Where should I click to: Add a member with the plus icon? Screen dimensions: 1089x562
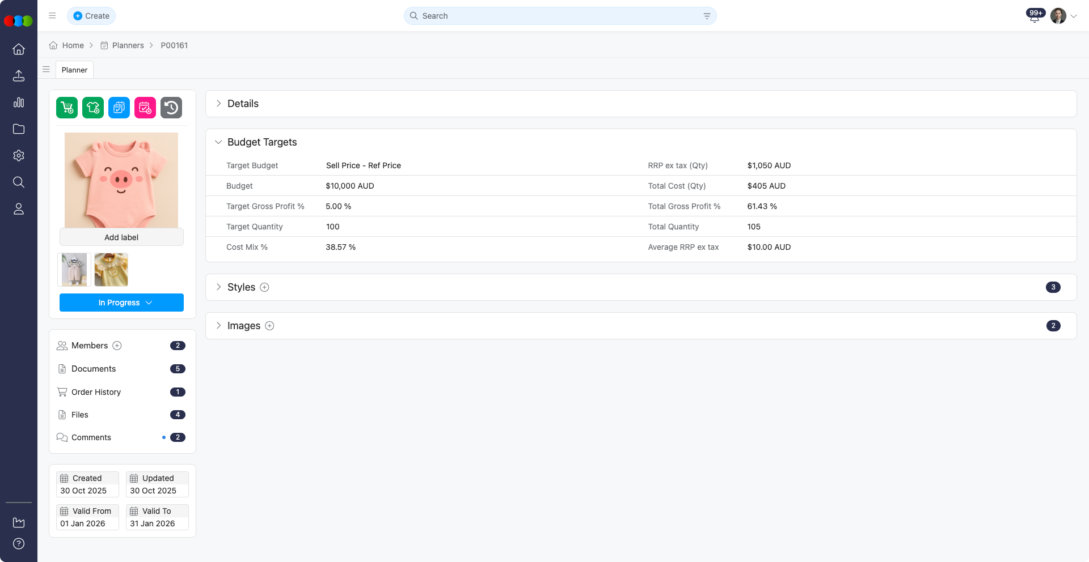117,346
